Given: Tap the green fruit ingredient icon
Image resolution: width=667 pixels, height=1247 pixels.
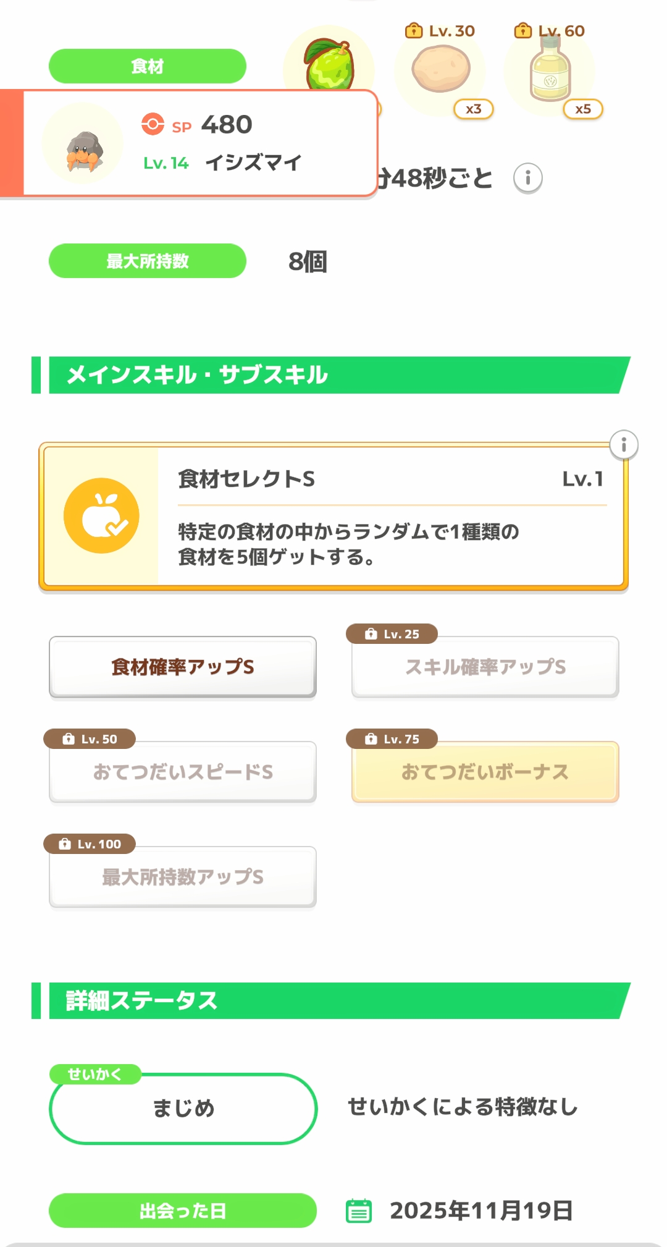Looking at the screenshot, I should (x=329, y=62).
